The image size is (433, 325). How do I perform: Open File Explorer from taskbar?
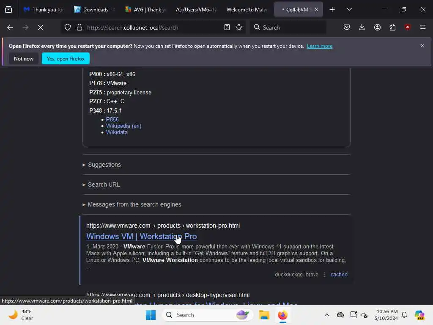(264, 315)
